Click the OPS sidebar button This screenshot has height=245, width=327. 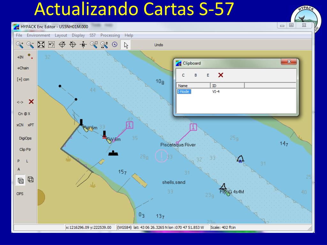20,194
